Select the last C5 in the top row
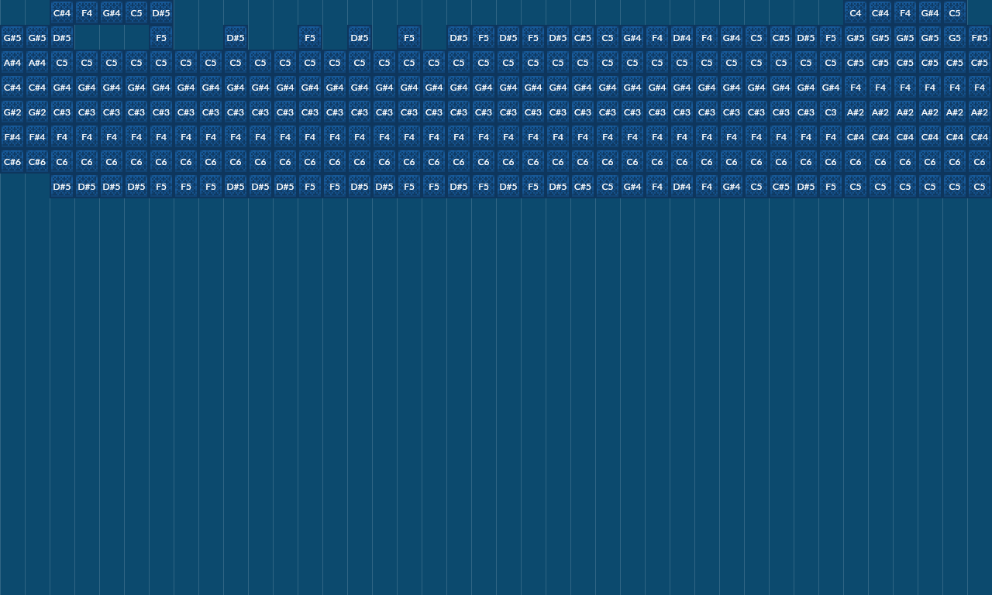The width and height of the screenshot is (992, 595). tap(954, 13)
